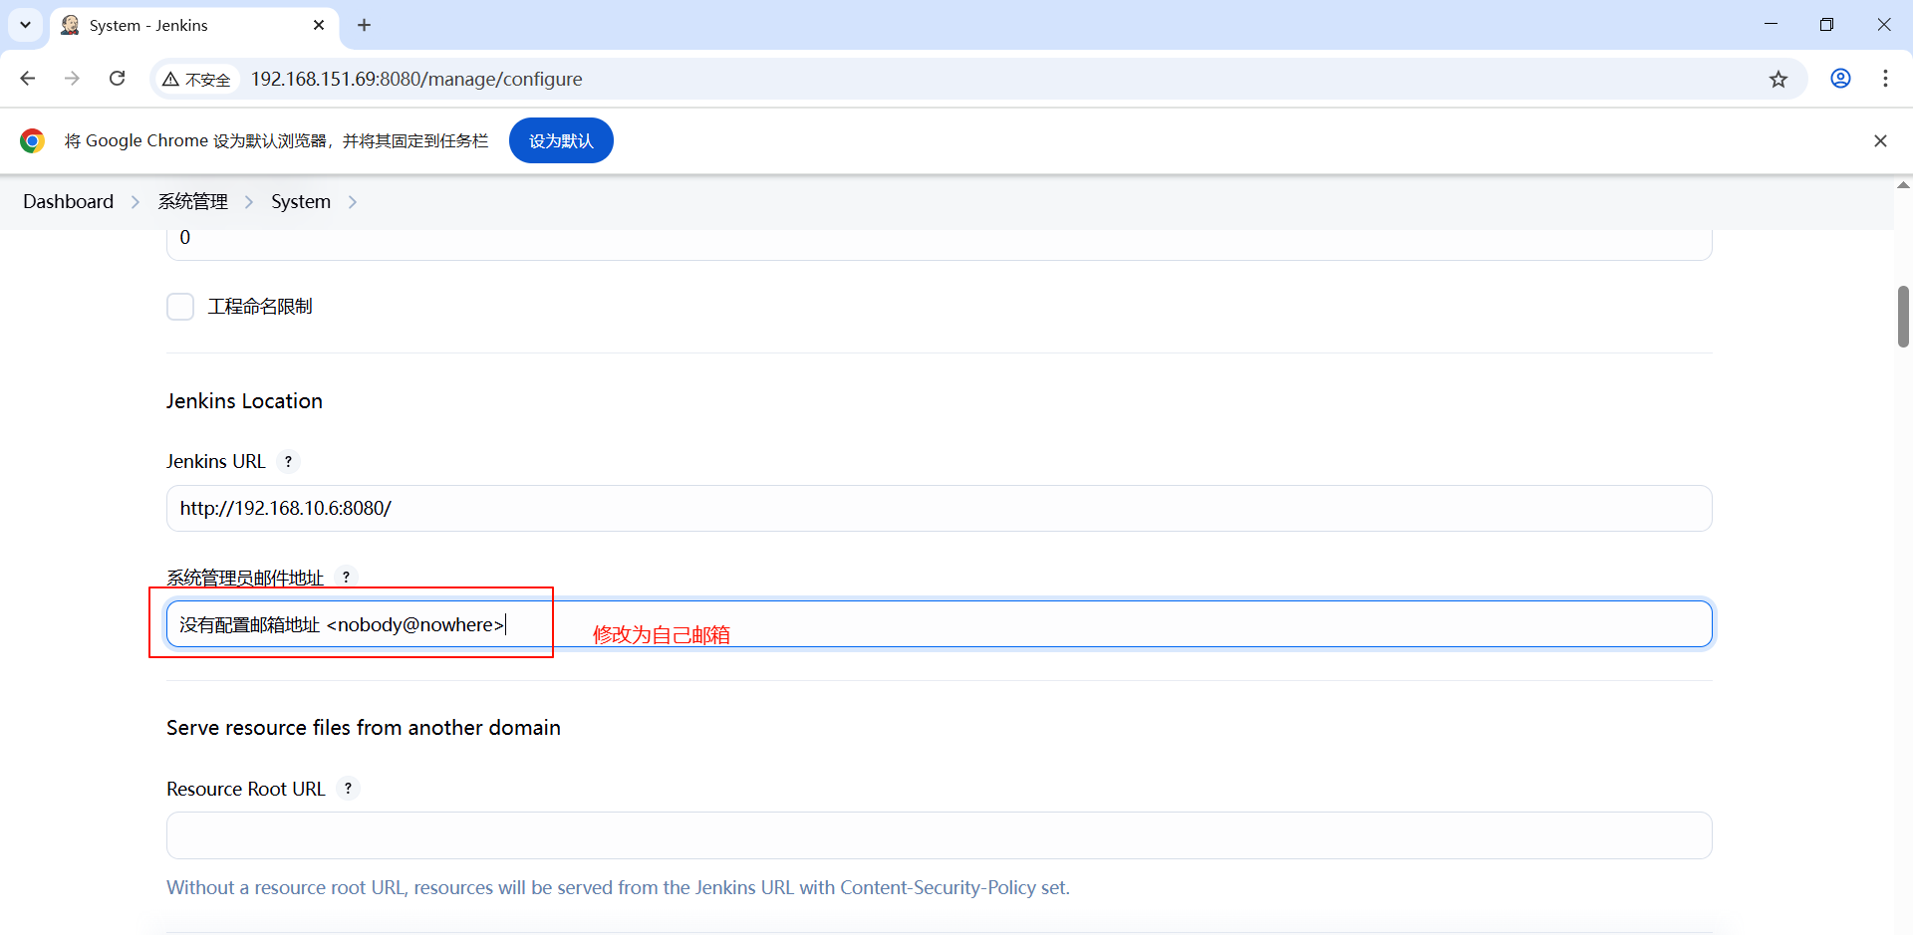Open help for Jenkins URL
1913x935 pixels.
(x=288, y=461)
